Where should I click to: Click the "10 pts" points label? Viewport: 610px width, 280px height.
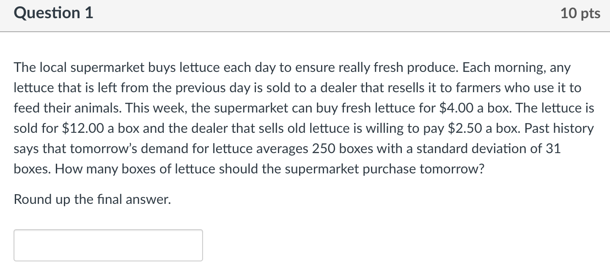pyautogui.click(x=580, y=13)
